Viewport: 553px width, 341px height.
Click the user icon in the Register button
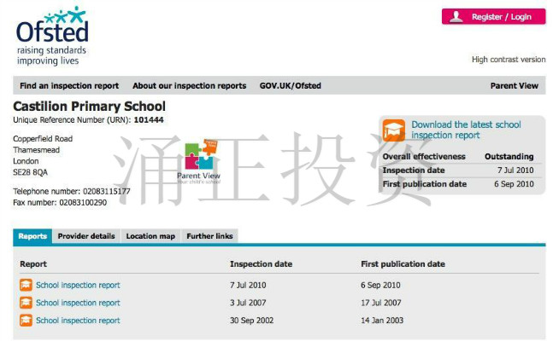click(456, 16)
